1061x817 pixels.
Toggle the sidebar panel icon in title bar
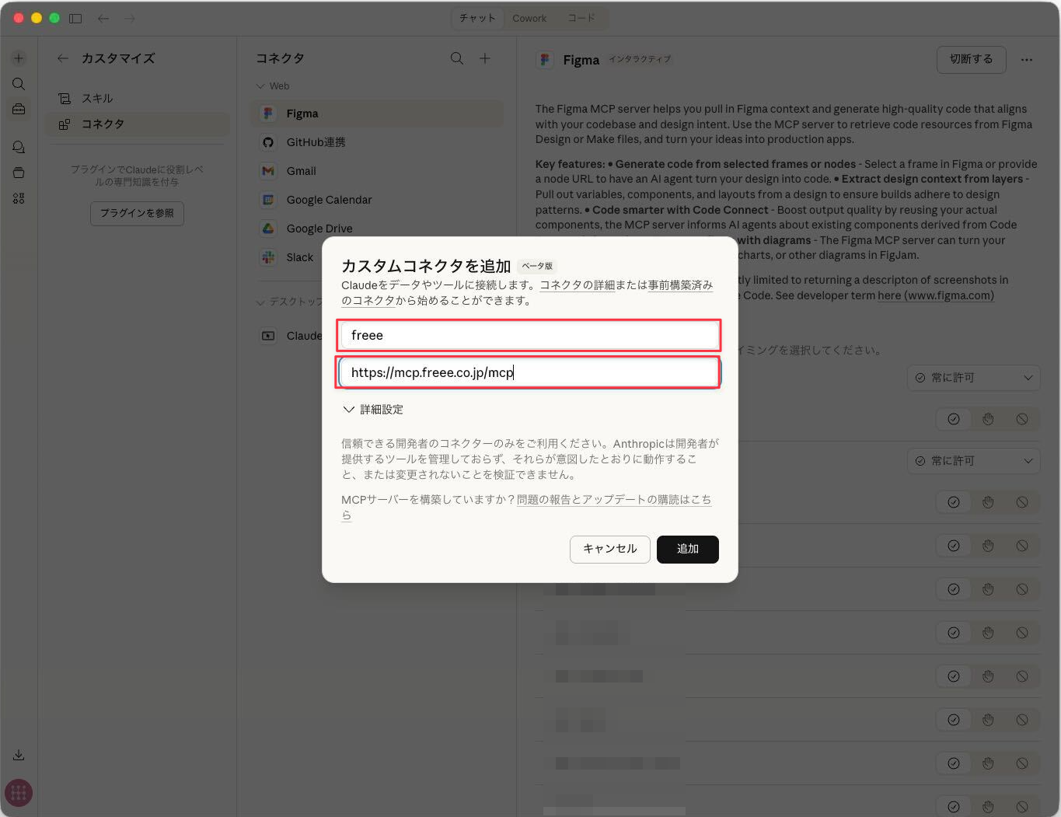point(75,18)
